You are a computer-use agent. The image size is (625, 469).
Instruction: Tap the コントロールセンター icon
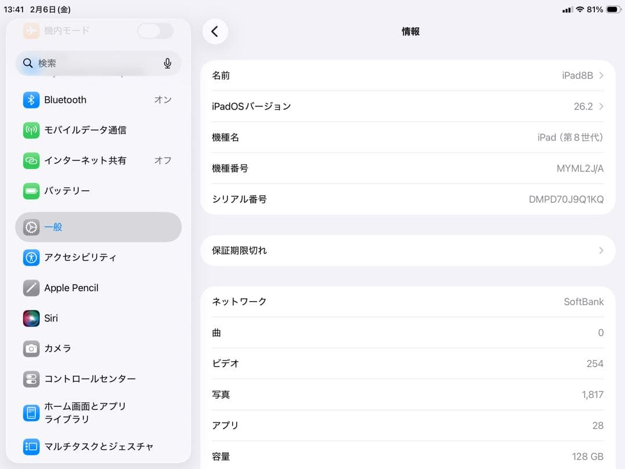[x=31, y=379]
